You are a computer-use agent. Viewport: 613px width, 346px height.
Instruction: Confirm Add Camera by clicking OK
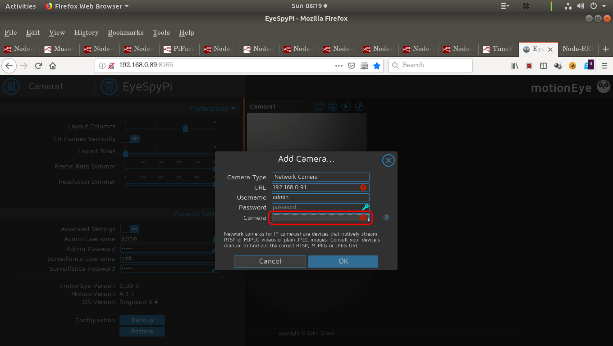tap(343, 261)
